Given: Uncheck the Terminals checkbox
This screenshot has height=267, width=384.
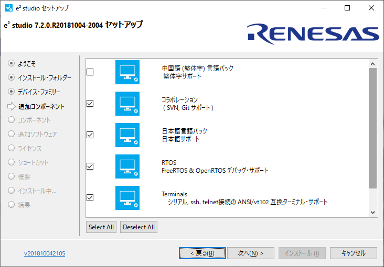Looking at the screenshot, I should pos(90,197).
